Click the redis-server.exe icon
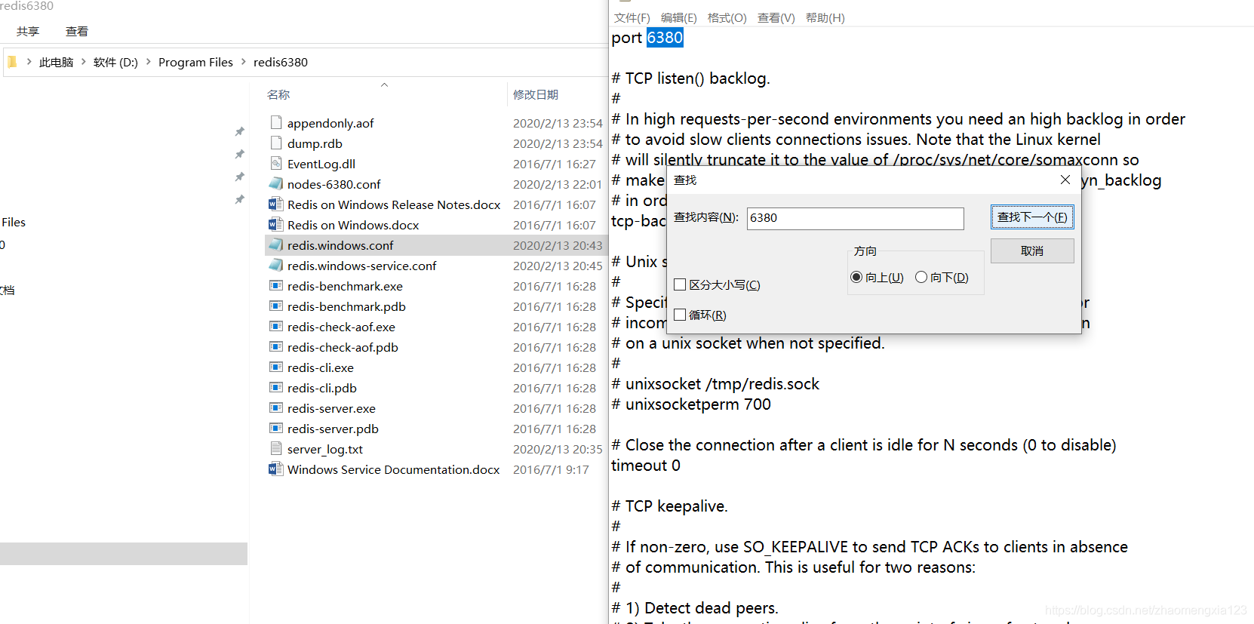The width and height of the screenshot is (1254, 624). 276,407
